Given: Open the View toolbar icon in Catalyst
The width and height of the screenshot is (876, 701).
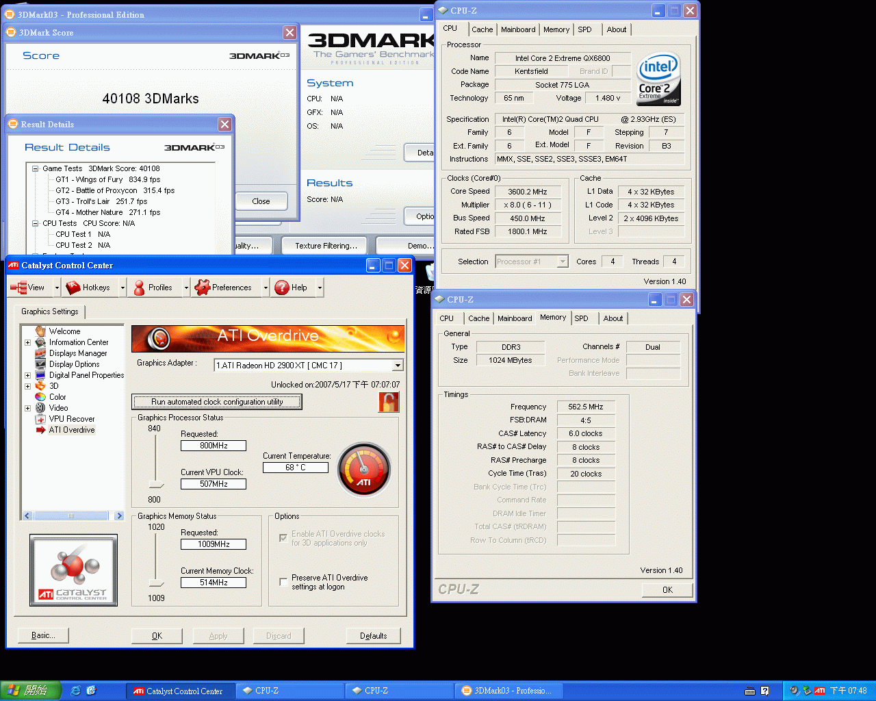Looking at the screenshot, I should [x=18, y=288].
